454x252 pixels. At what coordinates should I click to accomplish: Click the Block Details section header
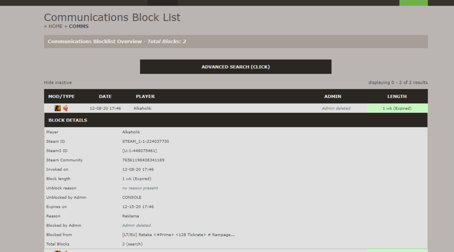[68, 120]
